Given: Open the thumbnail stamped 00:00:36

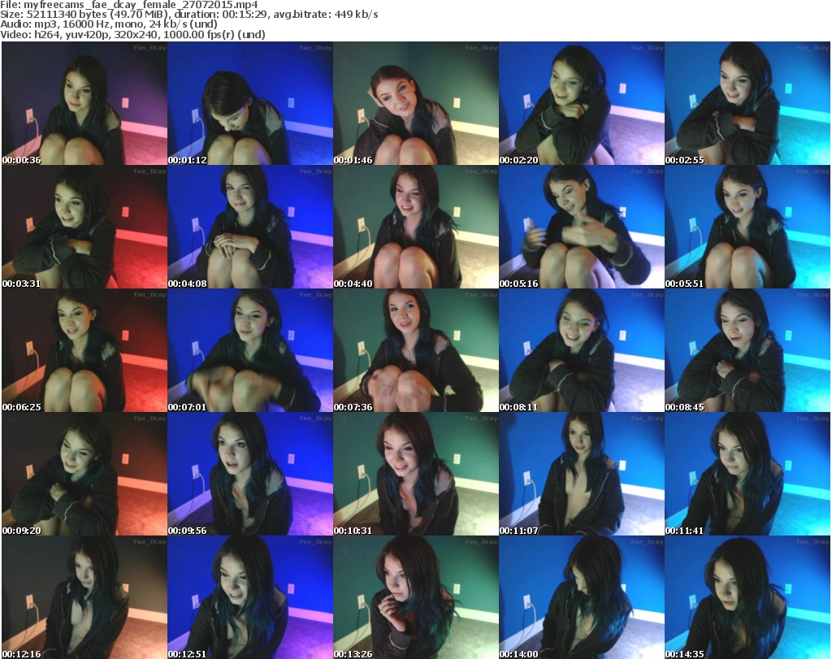Looking at the screenshot, I should pyautogui.click(x=84, y=103).
